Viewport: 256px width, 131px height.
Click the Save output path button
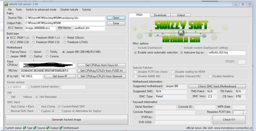(116, 23)
